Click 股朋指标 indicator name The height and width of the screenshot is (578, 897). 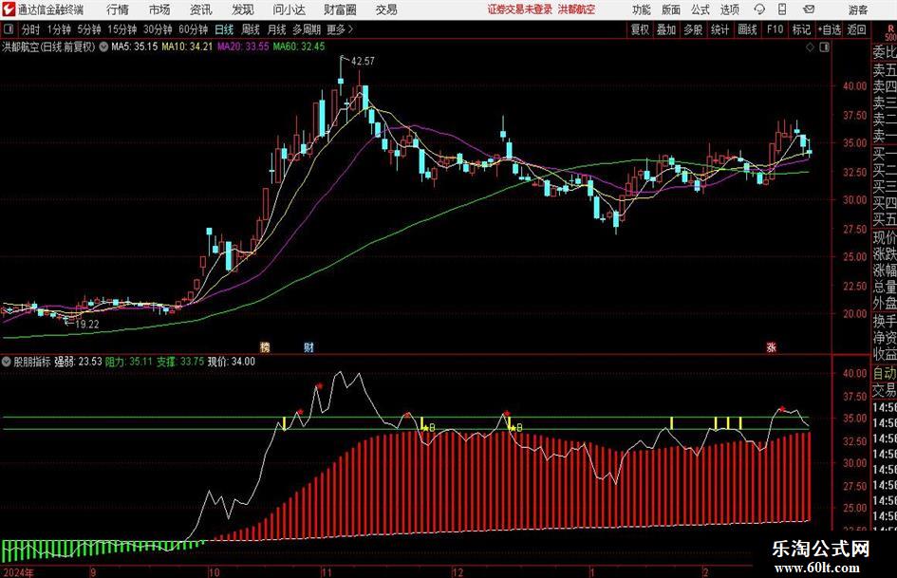click(x=32, y=362)
